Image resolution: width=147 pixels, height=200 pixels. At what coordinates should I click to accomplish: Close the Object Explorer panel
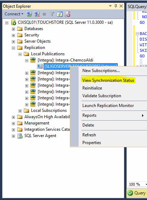tap(121, 6)
